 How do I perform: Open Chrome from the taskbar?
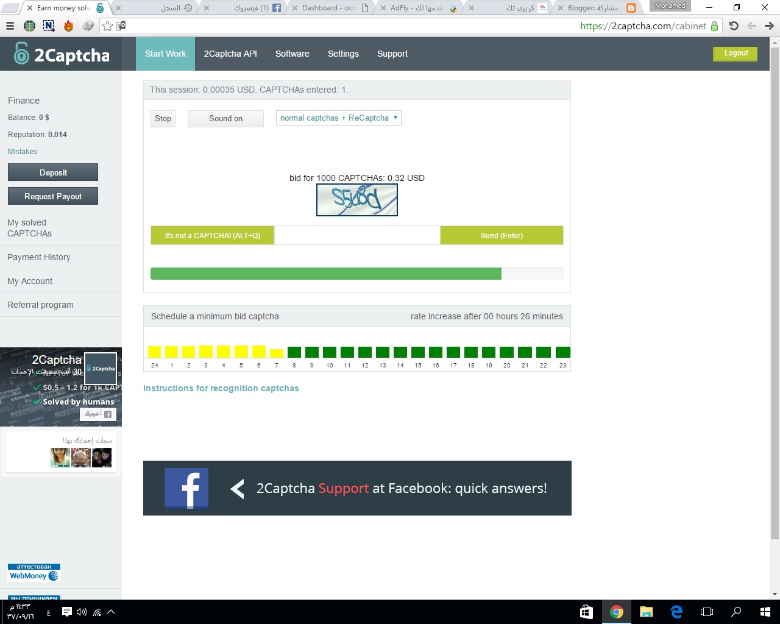(x=617, y=612)
